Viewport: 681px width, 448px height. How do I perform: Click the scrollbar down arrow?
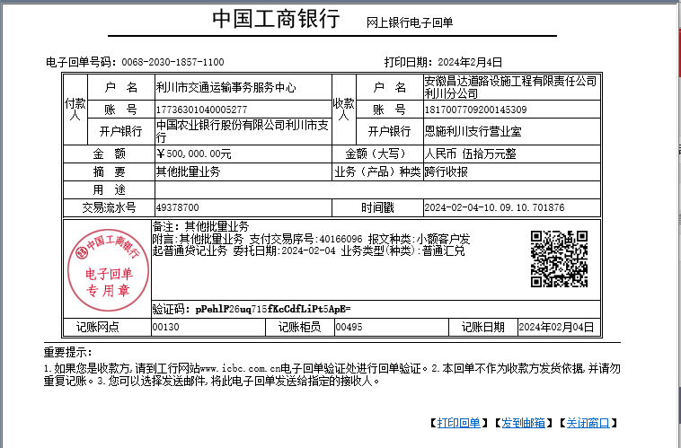675,441
